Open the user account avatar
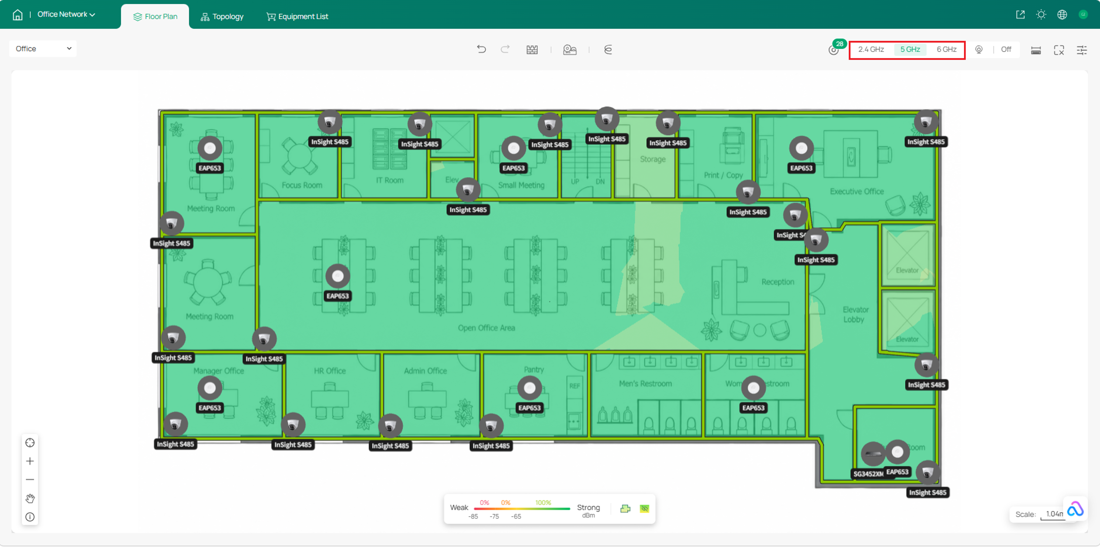 pos(1083,14)
